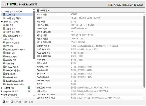Open FTP 서버 settings
Image resolution: width=146 pixels, height=106 pixels.
[10, 46]
